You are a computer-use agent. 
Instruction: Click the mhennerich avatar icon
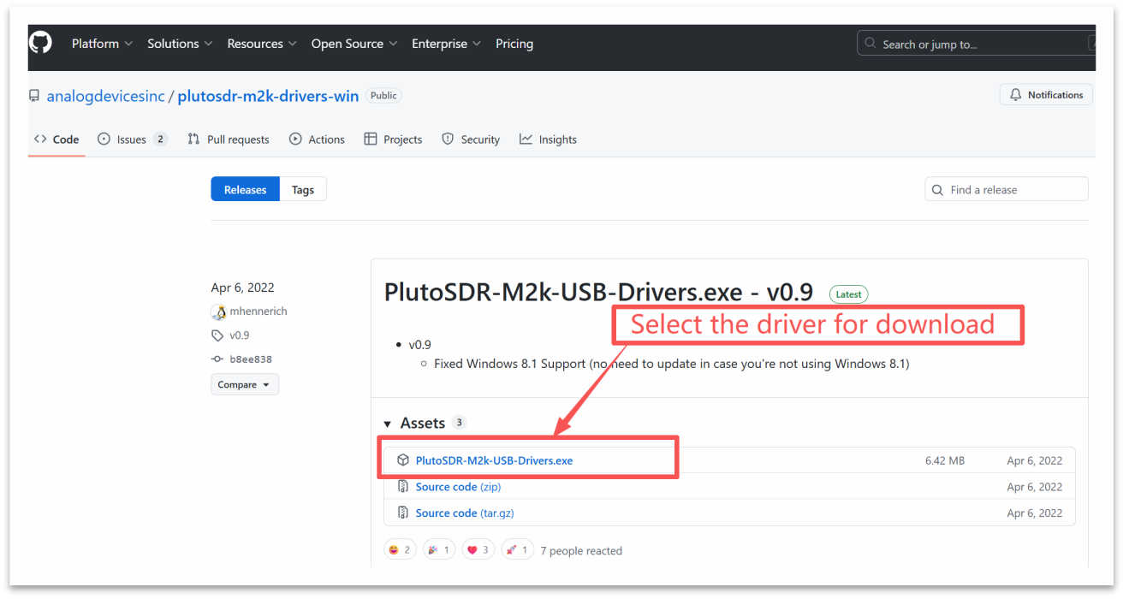(x=218, y=311)
